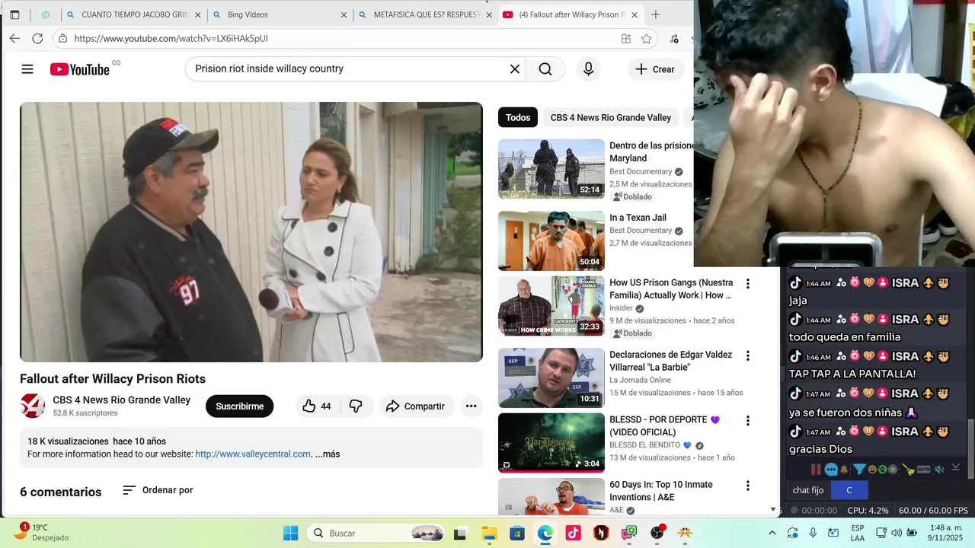Go back with the browser back arrow

[14, 38]
